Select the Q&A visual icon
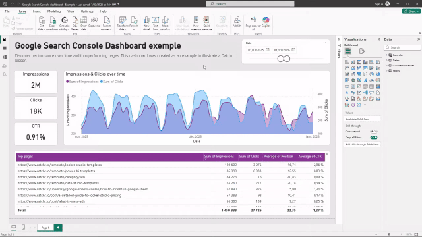 click(372, 93)
